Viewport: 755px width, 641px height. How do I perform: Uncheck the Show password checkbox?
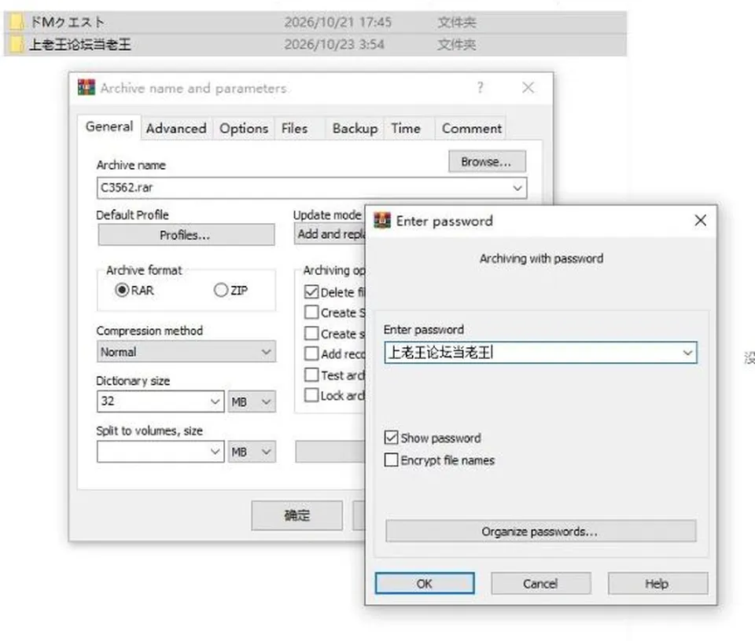click(392, 438)
